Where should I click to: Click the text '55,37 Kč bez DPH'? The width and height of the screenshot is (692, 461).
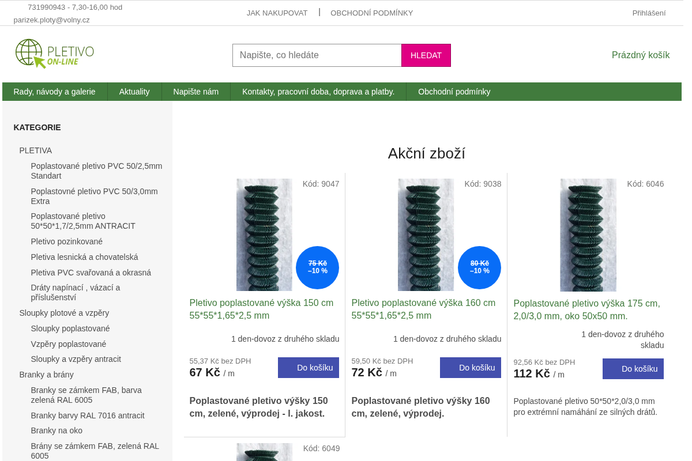pos(220,361)
